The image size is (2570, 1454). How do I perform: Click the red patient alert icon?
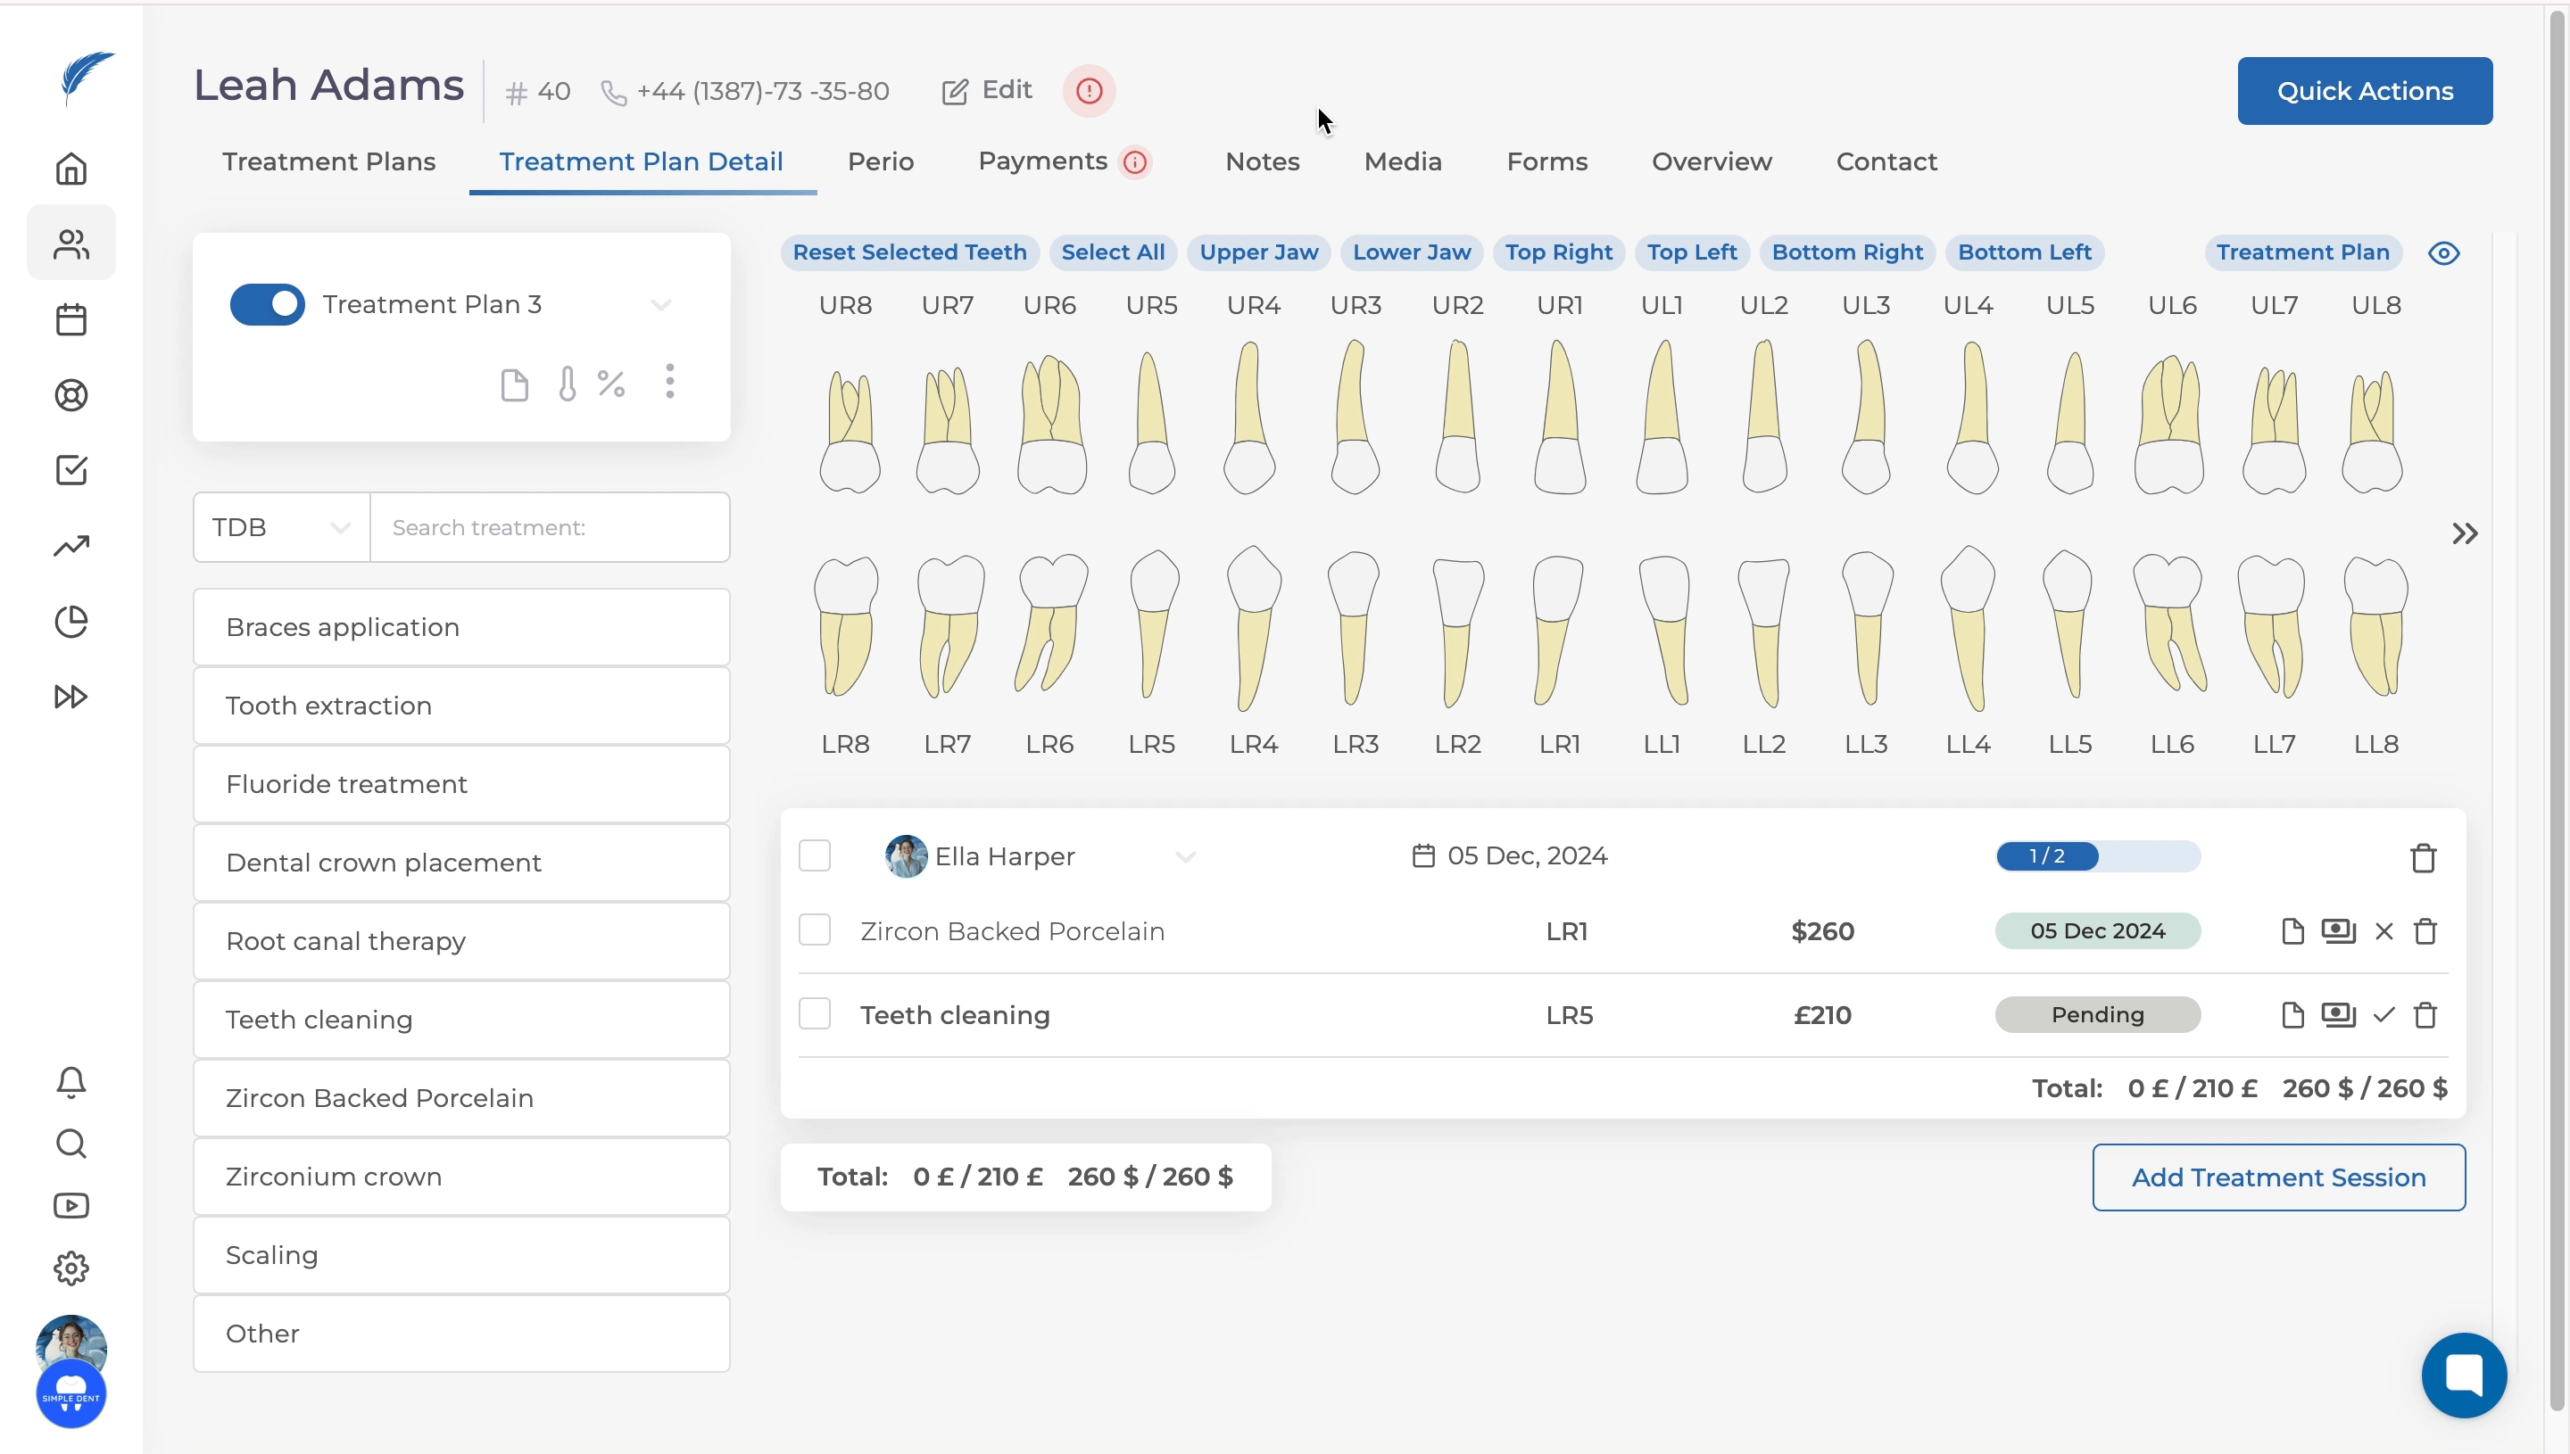point(1089,91)
